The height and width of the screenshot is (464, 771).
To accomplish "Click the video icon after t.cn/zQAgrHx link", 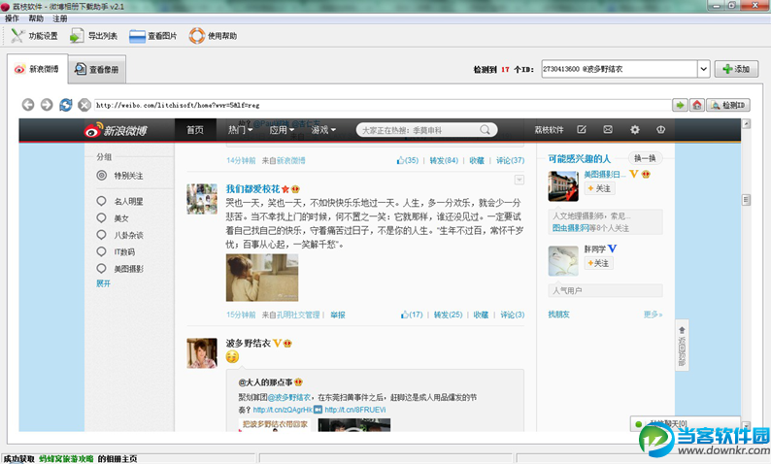I will click(x=318, y=410).
